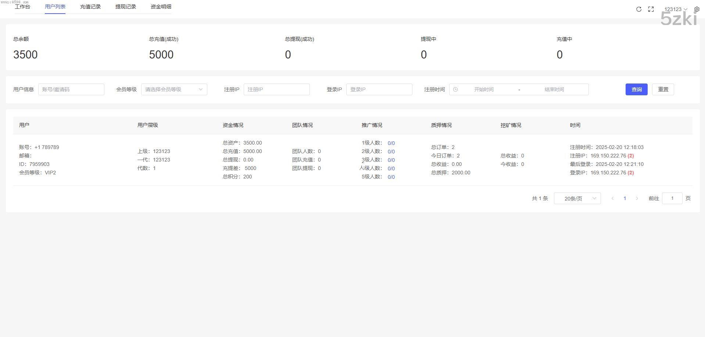Click the refresh icon in top bar
The image size is (705, 337).
point(638,9)
